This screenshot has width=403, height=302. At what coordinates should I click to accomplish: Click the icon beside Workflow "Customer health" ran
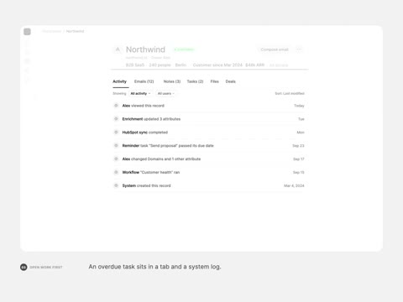[116, 172]
